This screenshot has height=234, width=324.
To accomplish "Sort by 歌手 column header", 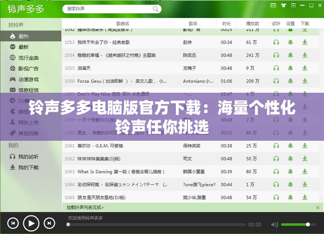I will (193, 24).
